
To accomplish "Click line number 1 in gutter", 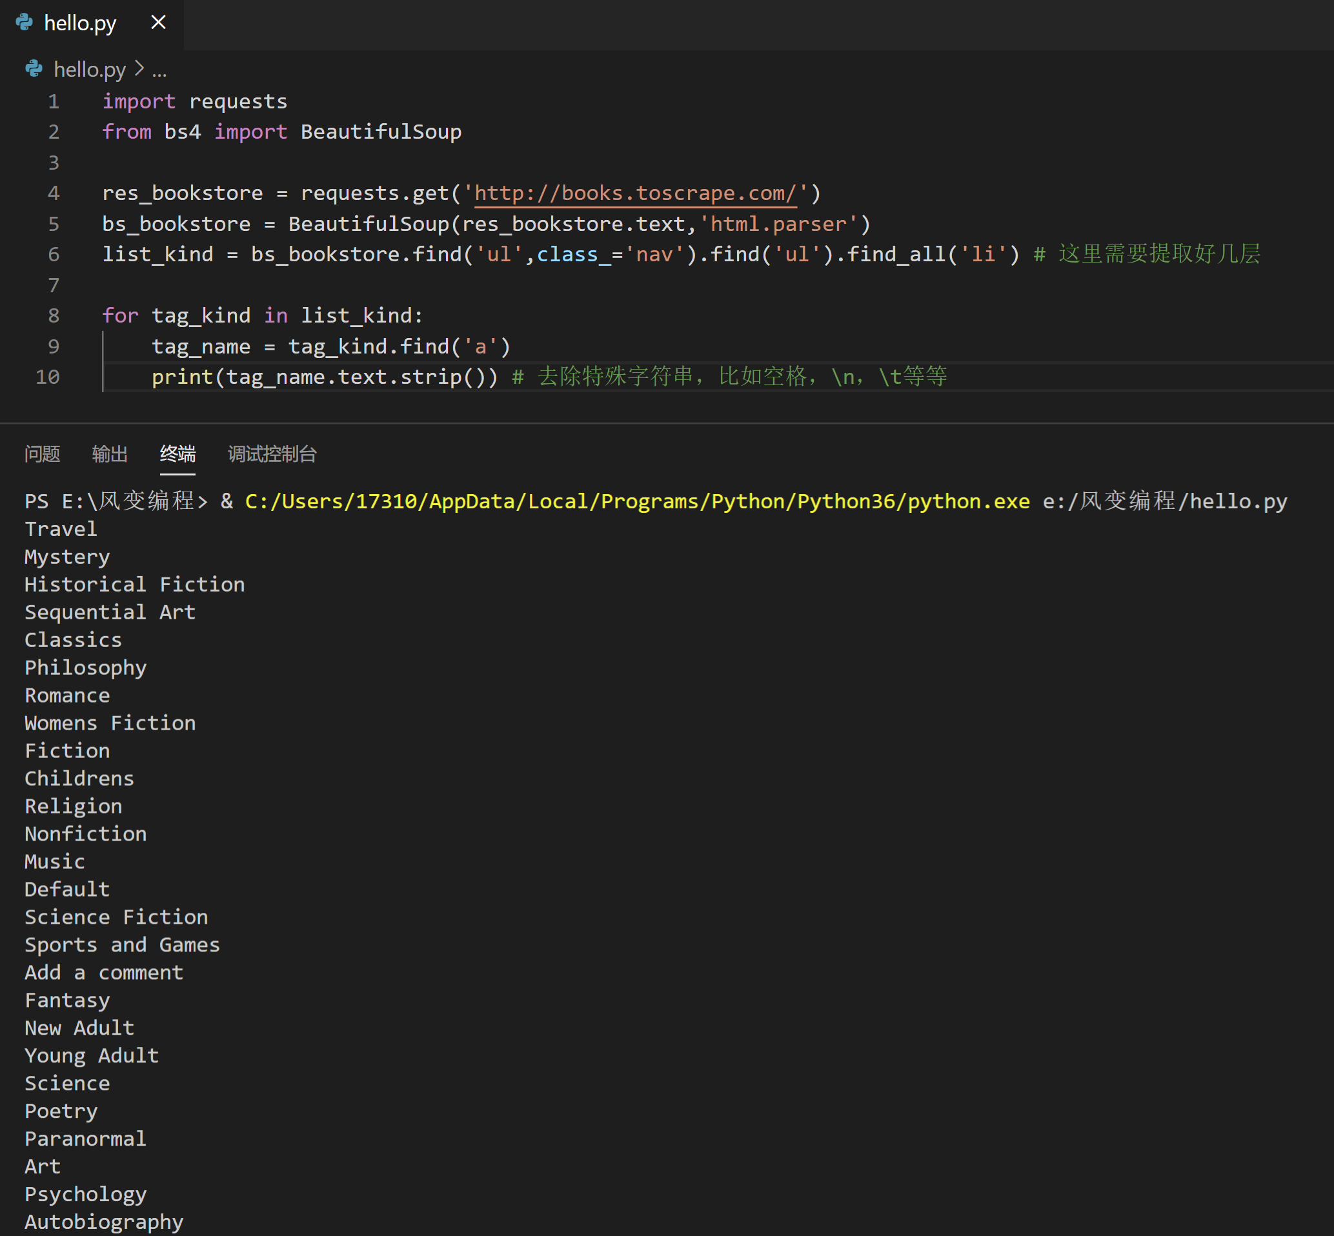I will point(54,102).
